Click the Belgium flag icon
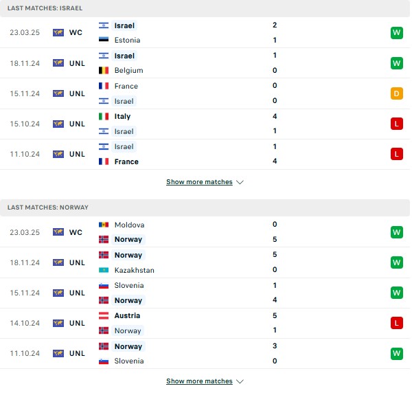Screen dimensions: 412x393 pyautogui.click(x=104, y=70)
